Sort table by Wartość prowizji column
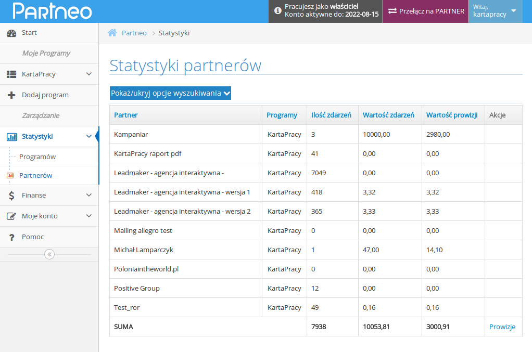Screen dimensions: 532x352 pyautogui.click(x=452, y=115)
